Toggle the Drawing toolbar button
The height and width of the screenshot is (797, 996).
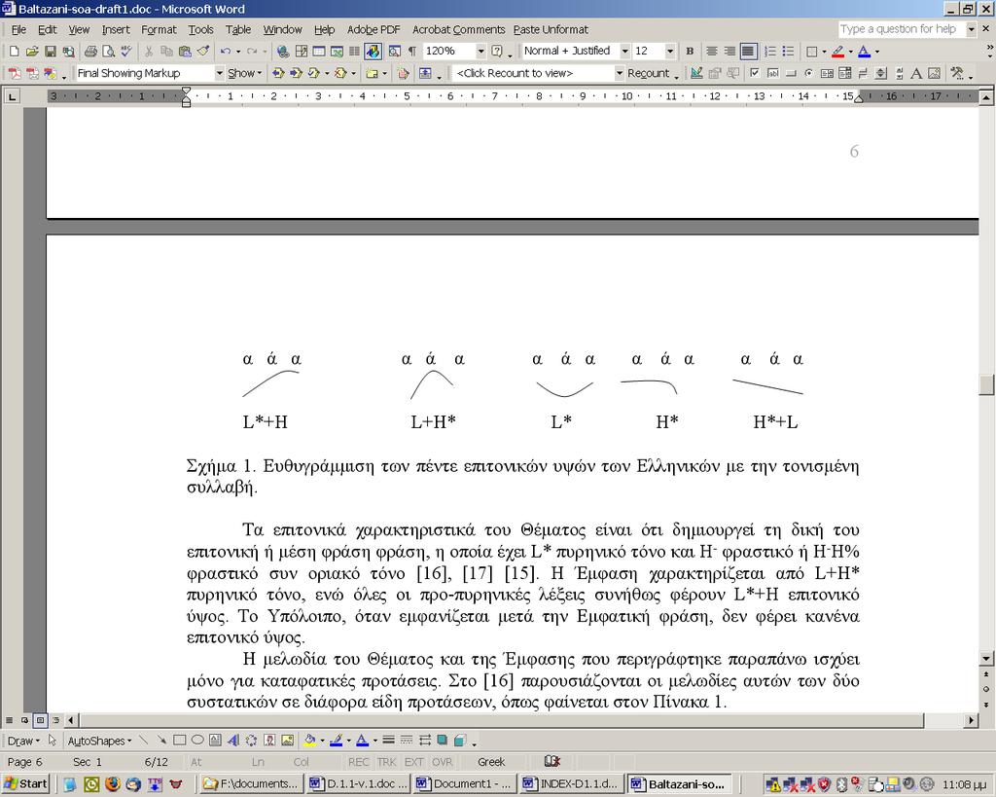coord(373,52)
